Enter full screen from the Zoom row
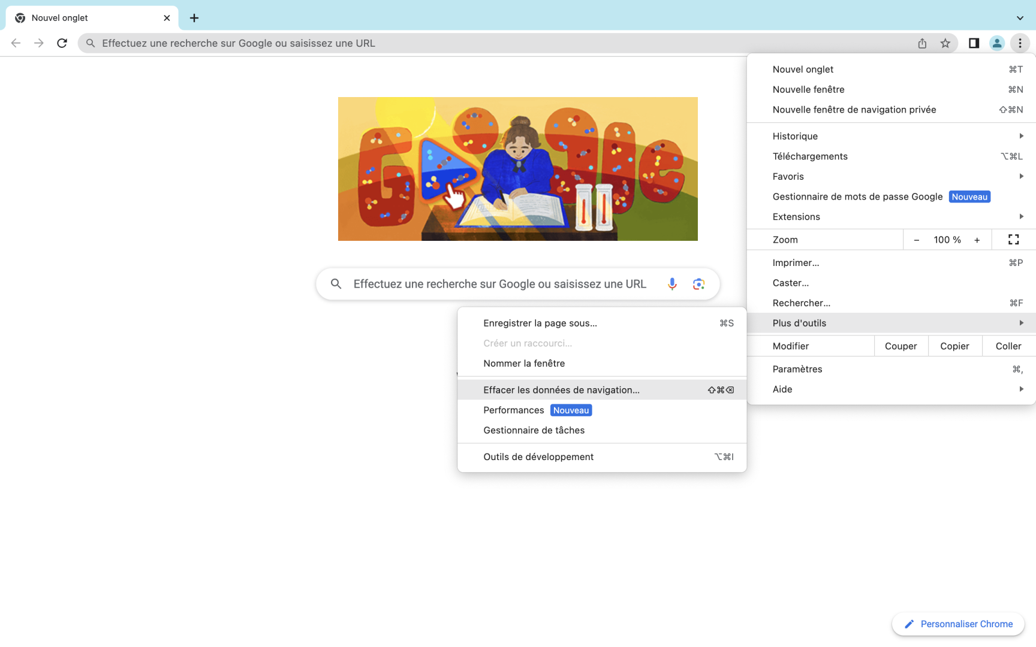 (x=1013, y=239)
